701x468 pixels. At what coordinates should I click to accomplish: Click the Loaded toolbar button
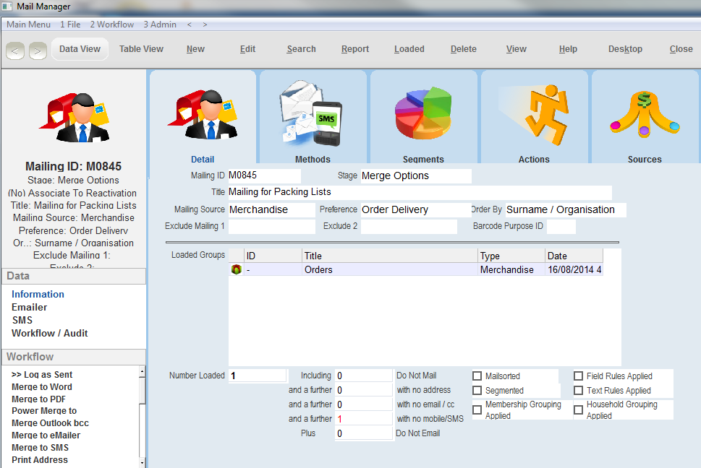[409, 49]
